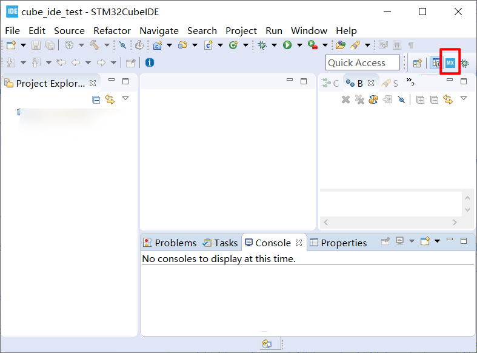Screen dimensions: 477x353
Task: Expand the Project Explorer view menu triangle
Action: 125,98
